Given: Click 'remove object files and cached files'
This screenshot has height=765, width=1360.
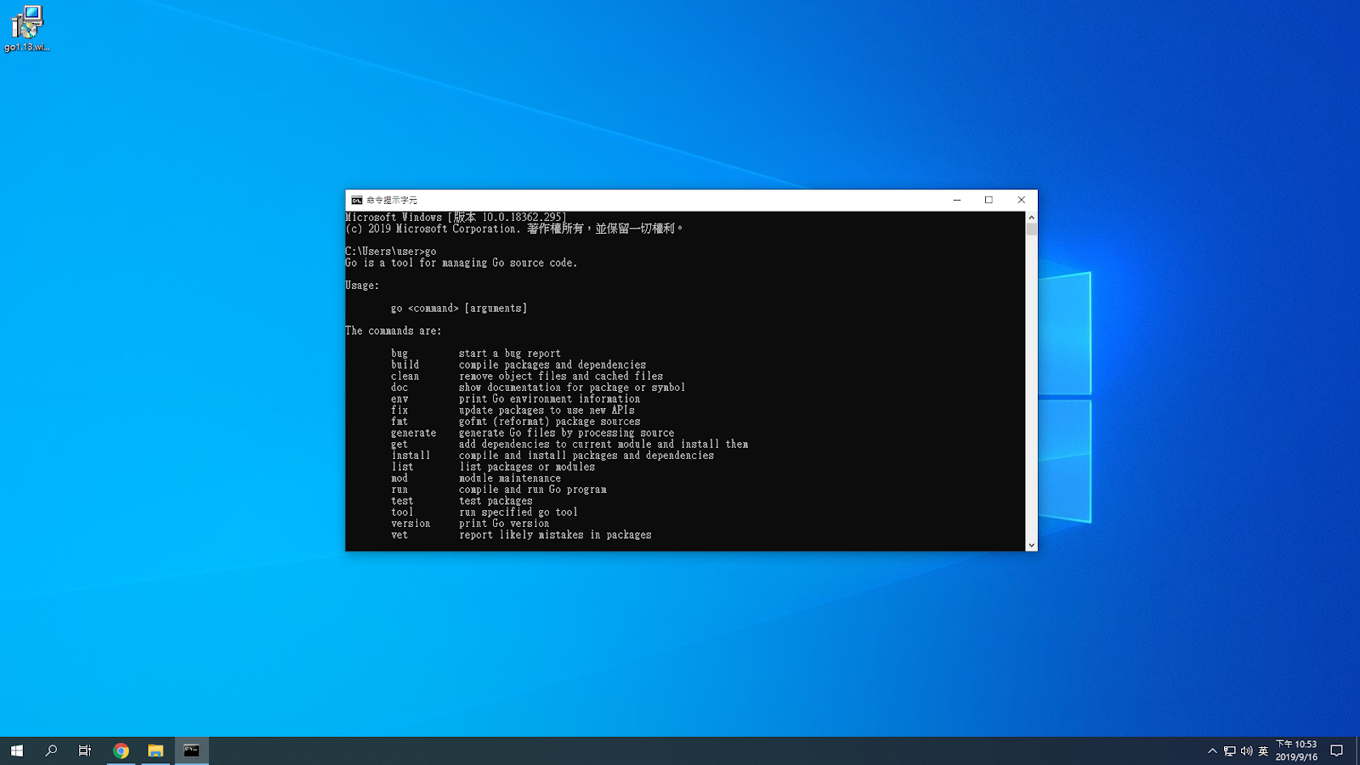Looking at the screenshot, I should [x=561, y=377].
